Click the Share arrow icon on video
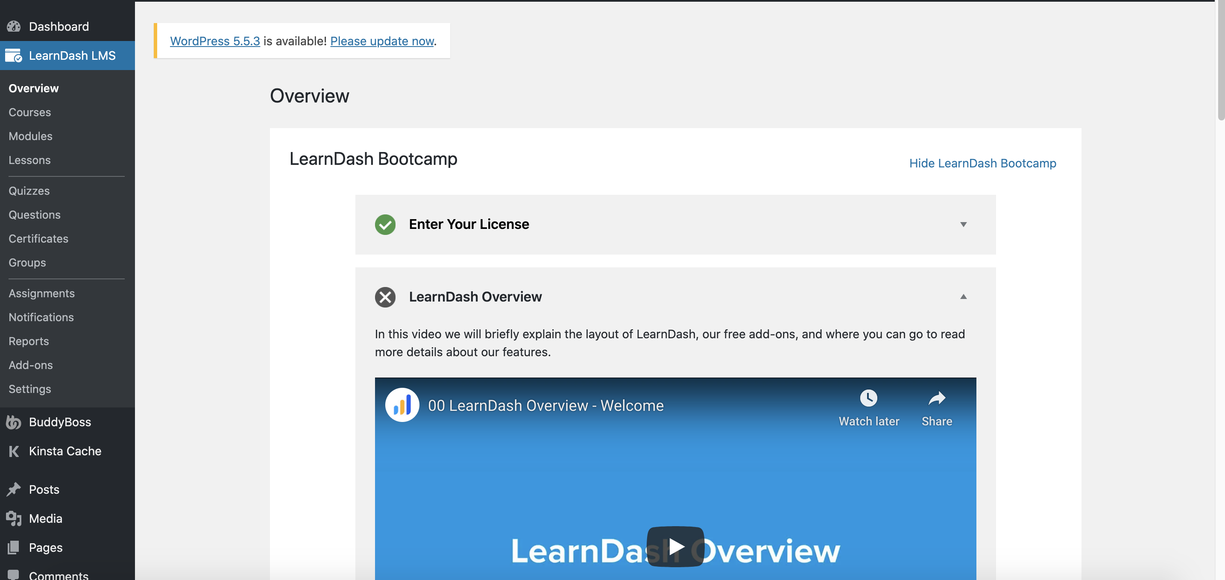Image resolution: width=1225 pixels, height=580 pixels. pos(937,398)
